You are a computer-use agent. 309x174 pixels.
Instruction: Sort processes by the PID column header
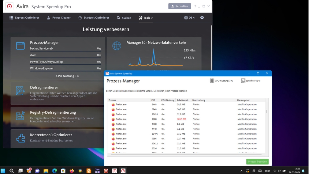(x=154, y=100)
